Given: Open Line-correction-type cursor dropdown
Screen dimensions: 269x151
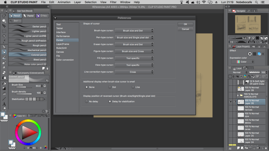Looking at the screenshot, I should coord(134,72).
